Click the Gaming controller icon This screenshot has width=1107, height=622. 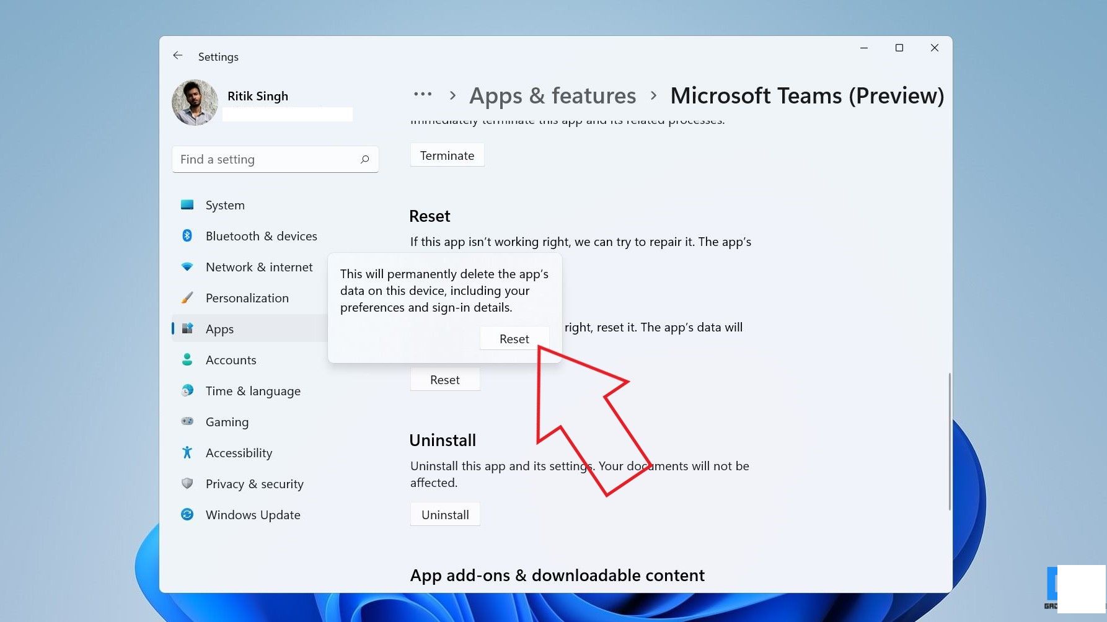[187, 421]
